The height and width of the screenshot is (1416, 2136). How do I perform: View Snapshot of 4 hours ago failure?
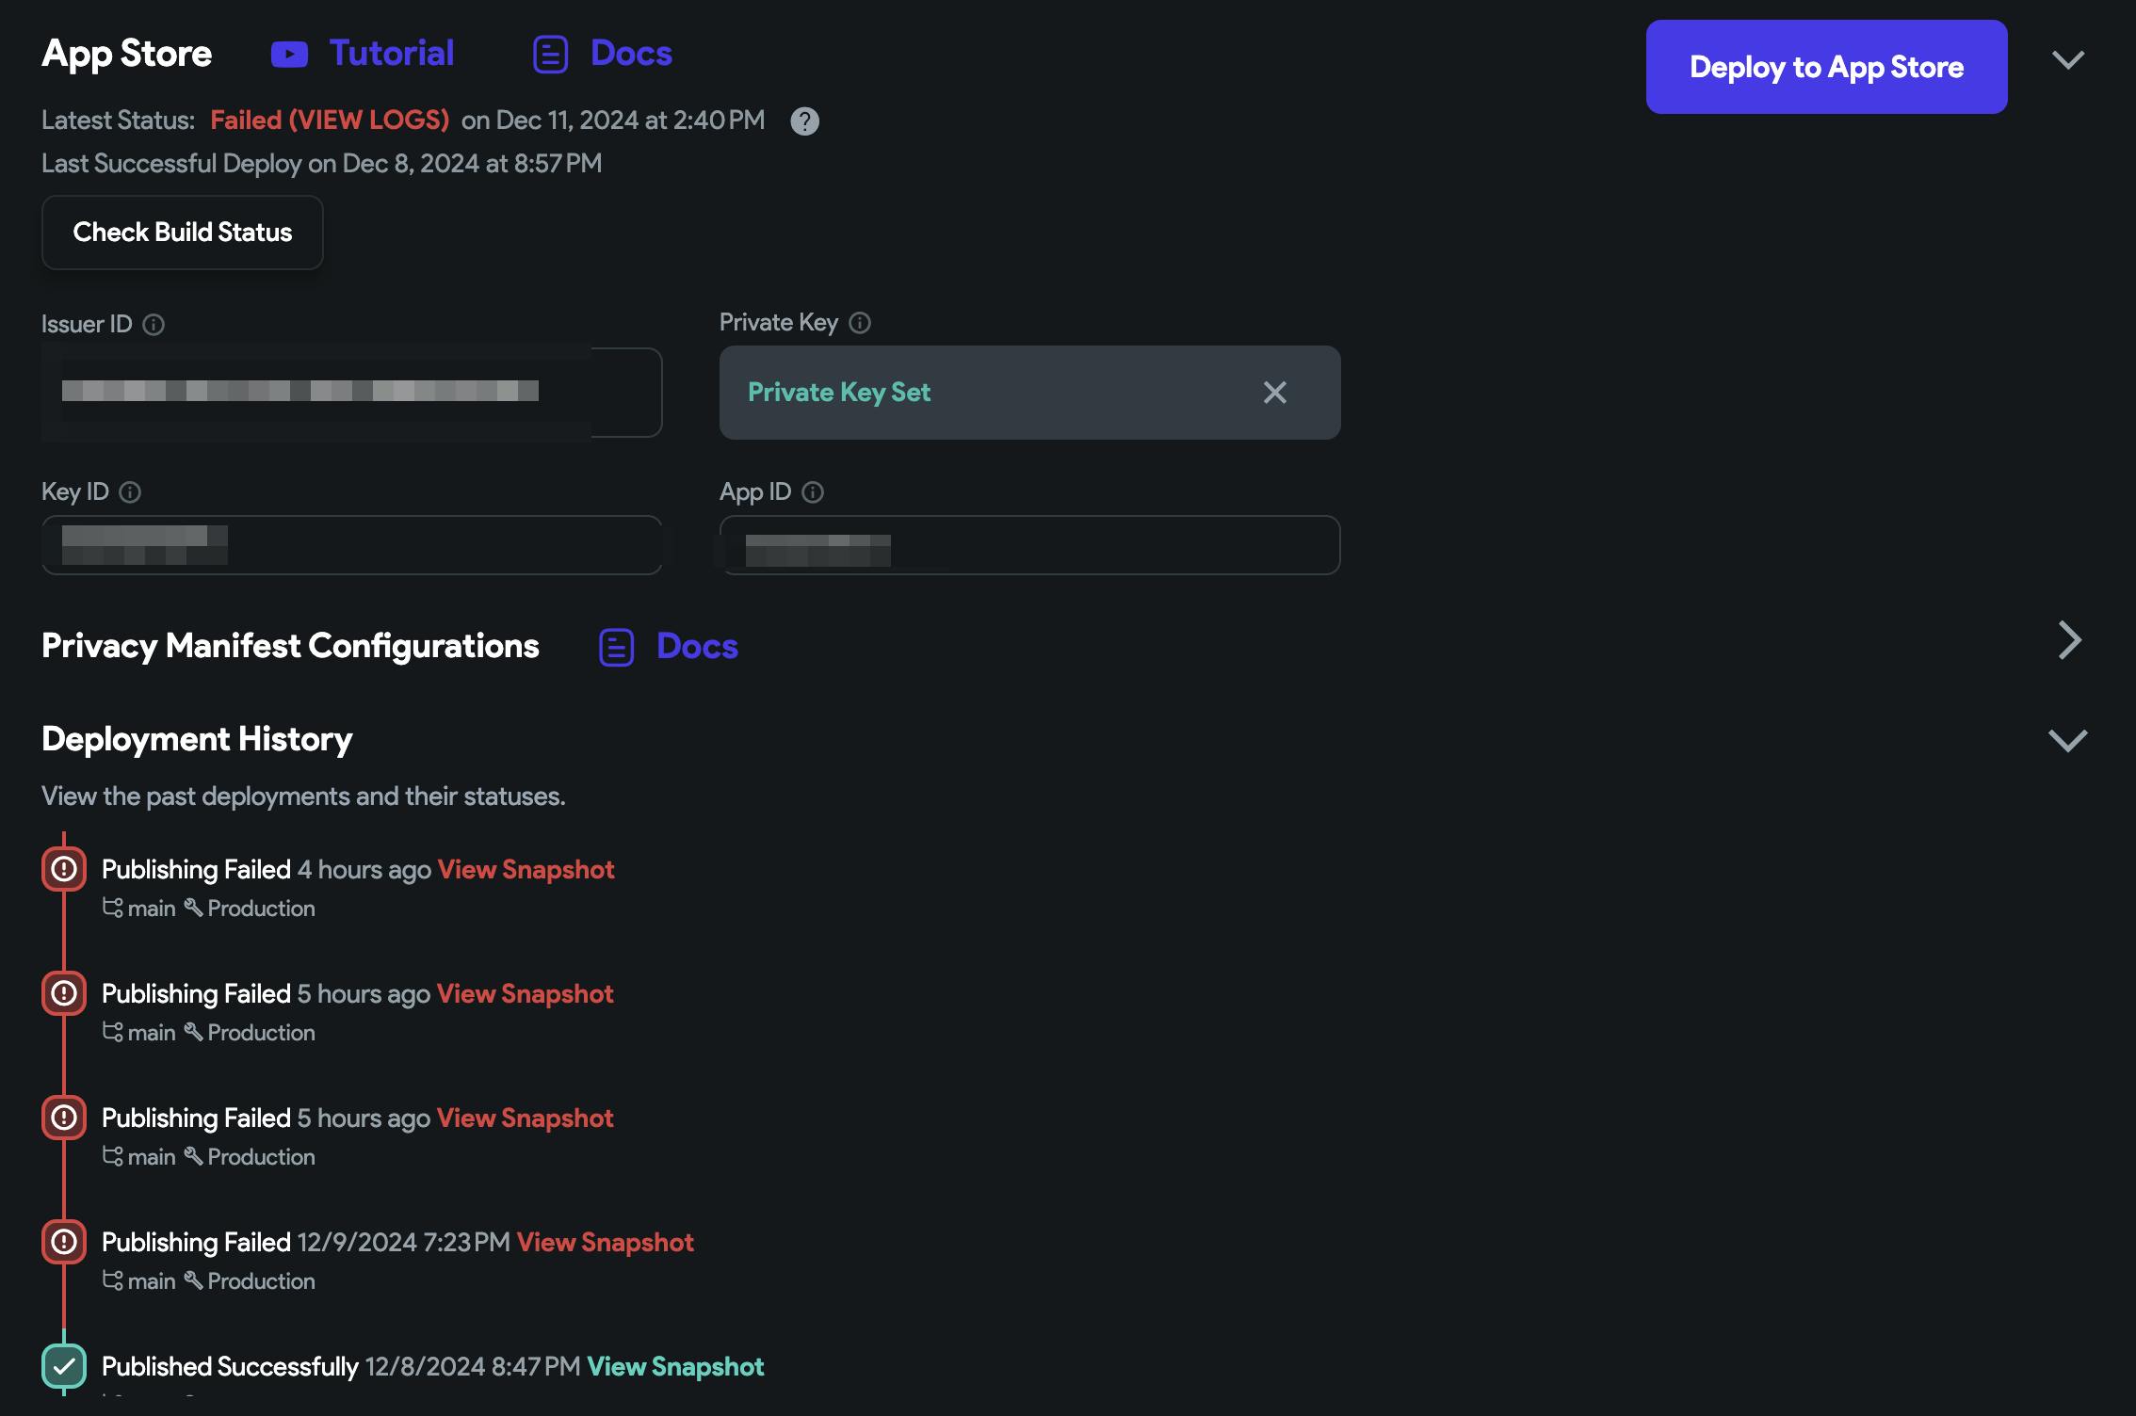point(526,870)
